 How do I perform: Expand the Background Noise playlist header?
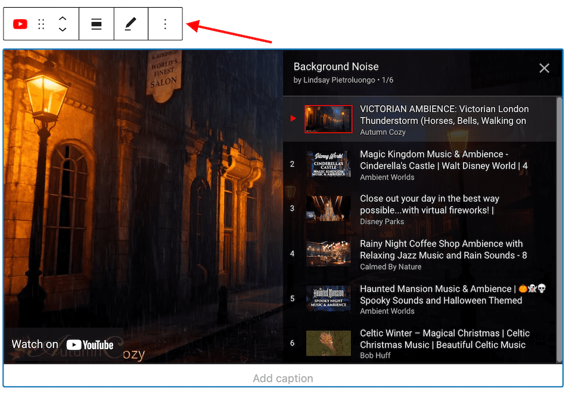tap(336, 66)
